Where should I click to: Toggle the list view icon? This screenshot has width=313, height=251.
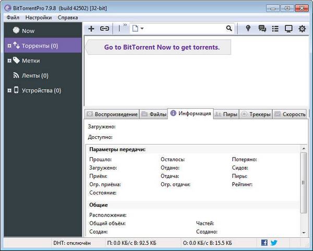click(275, 29)
